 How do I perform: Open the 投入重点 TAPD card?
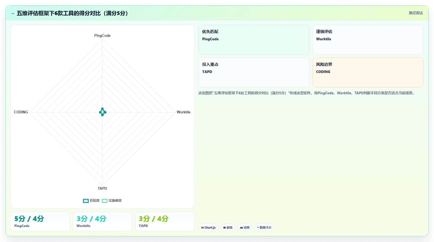click(x=254, y=73)
